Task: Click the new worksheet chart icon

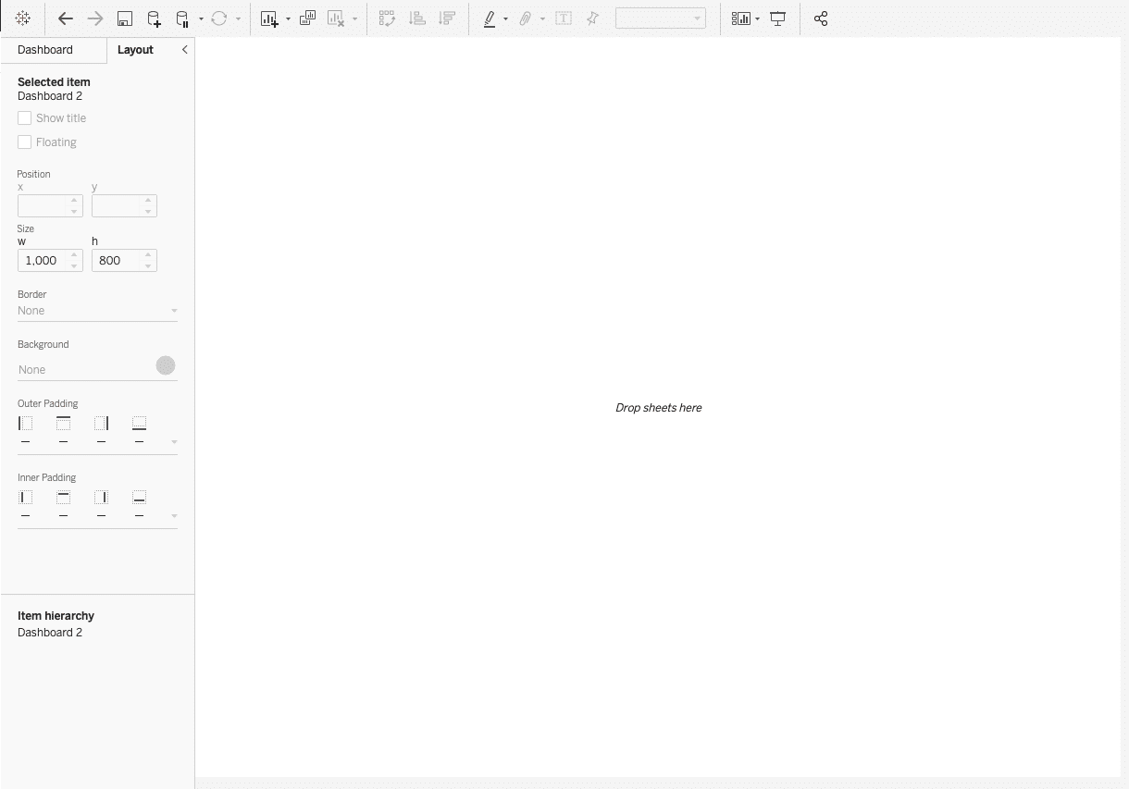Action: (x=269, y=18)
